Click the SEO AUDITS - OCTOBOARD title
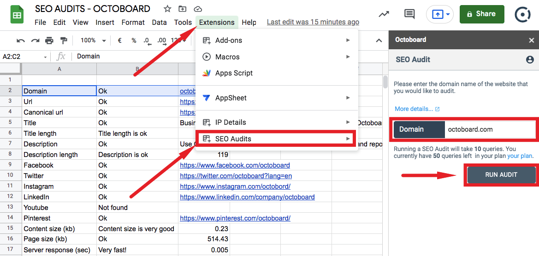The width and height of the screenshot is (539, 256). pyautogui.click(x=93, y=9)
